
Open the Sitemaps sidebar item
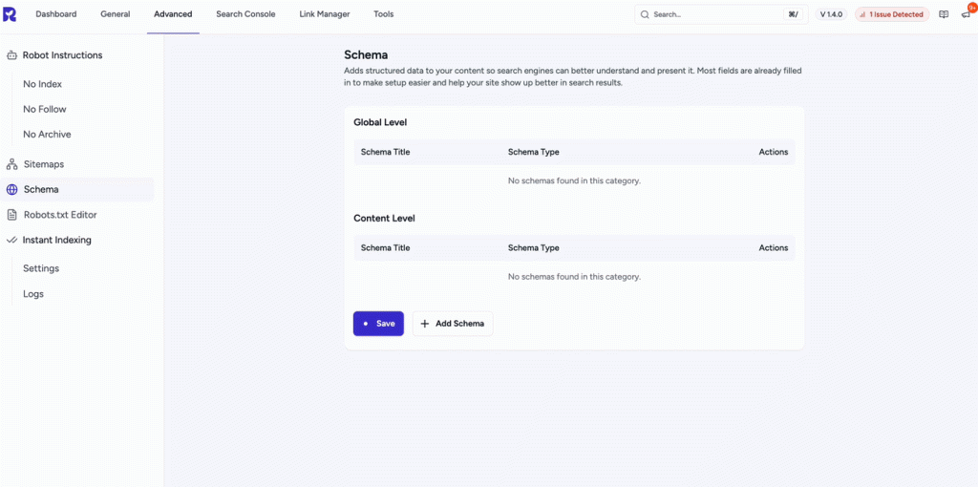tap(44, 164)
